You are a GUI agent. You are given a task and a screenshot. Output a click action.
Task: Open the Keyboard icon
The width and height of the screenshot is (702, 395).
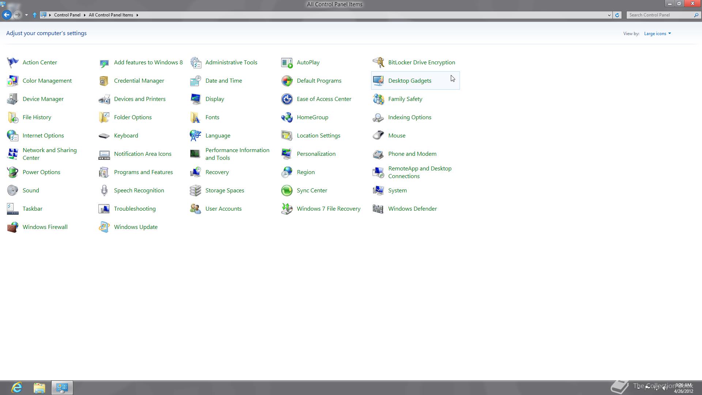pyautogui.click(x=104, y=136)
